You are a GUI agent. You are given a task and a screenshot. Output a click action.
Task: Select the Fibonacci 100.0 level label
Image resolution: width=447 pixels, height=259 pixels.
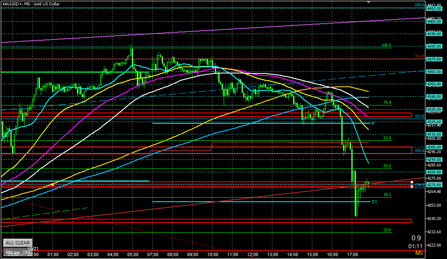pyautogui.click(x=386, y=45)
